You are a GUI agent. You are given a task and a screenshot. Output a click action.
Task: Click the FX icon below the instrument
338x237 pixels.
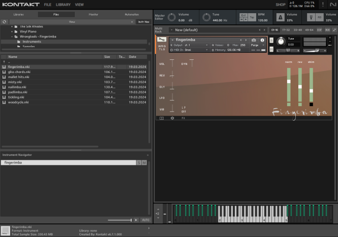(183, 118)
